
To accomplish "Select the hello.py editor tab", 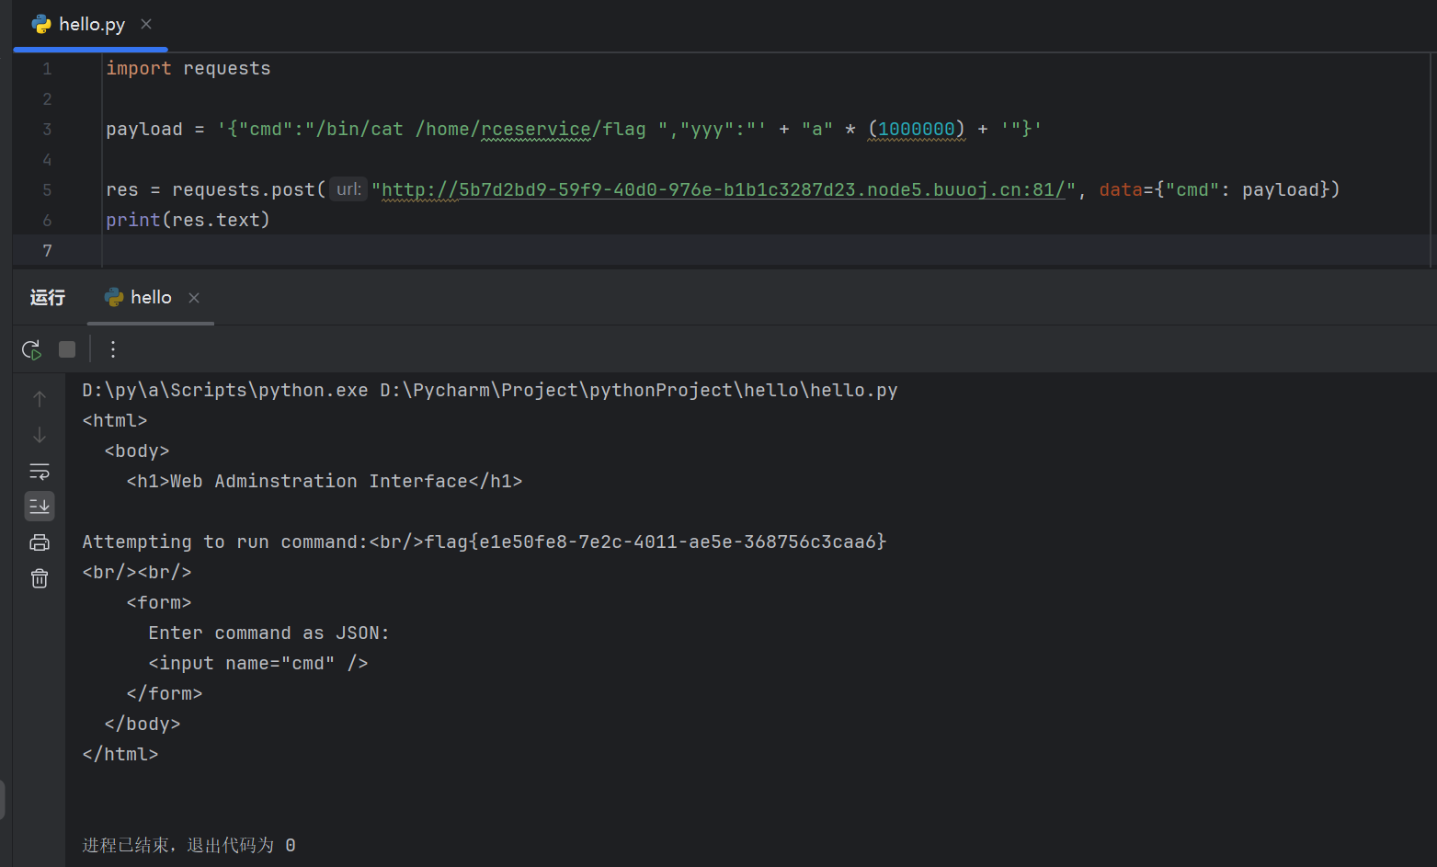I will [x=92, y=25].
